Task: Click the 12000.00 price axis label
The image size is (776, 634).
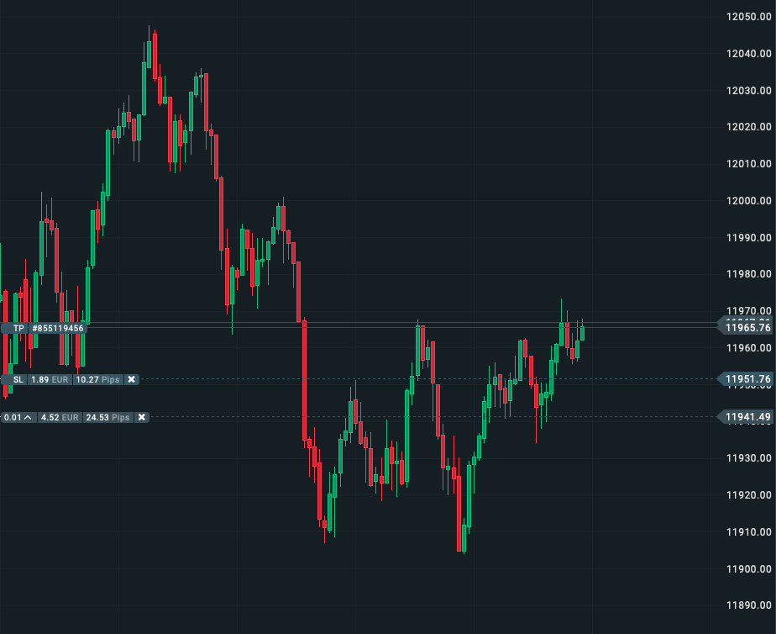Action: (x=749, y=200)
